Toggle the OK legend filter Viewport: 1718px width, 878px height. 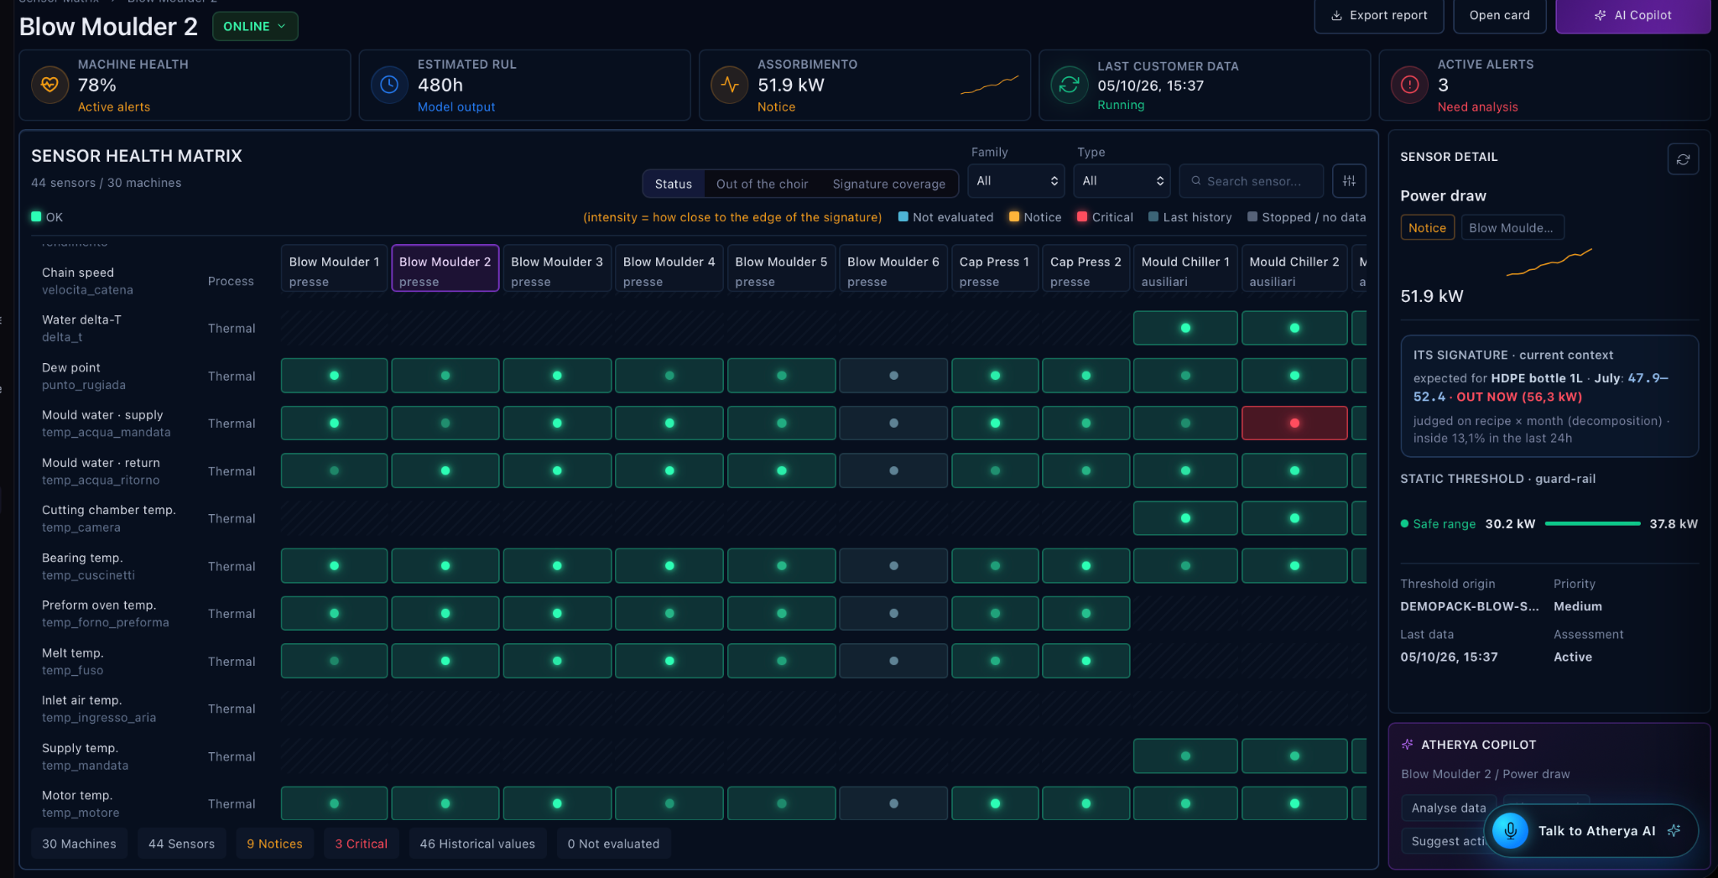click(x=47, y=217)
